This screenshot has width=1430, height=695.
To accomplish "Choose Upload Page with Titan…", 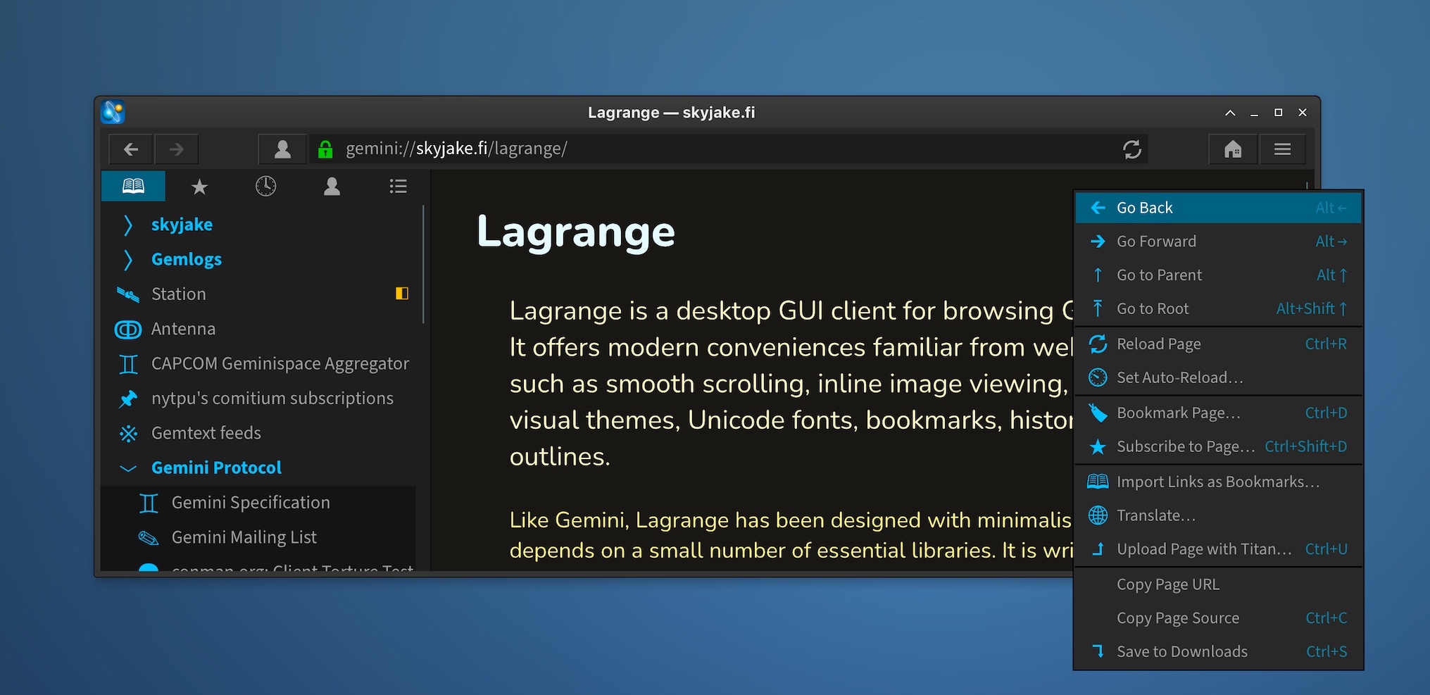I will click(1218, 549).
